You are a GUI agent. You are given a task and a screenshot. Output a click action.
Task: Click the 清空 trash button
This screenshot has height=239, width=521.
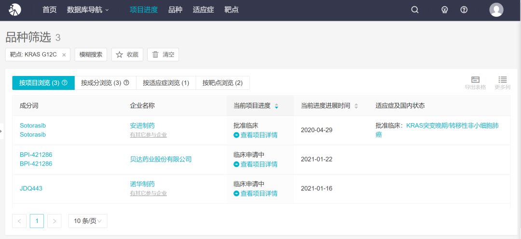point(163,55)
